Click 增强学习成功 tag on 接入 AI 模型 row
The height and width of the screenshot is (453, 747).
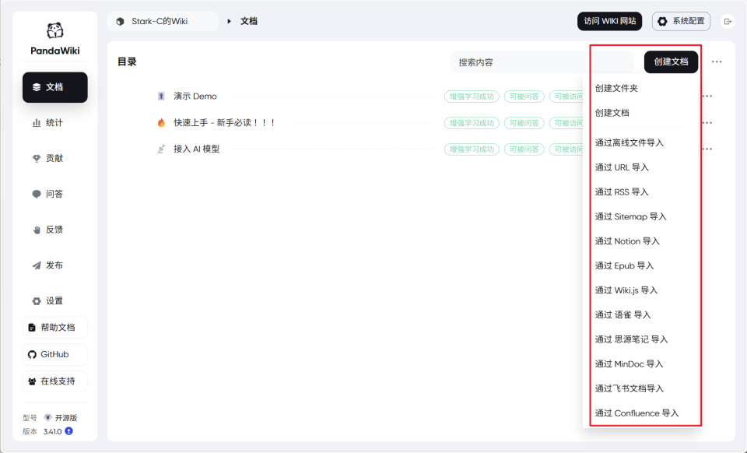pyautogui.click(x=472, y=149)
